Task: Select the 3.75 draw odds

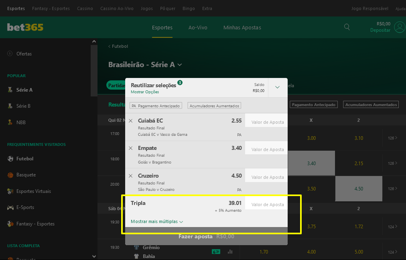Action: click(x=311, y=227)
